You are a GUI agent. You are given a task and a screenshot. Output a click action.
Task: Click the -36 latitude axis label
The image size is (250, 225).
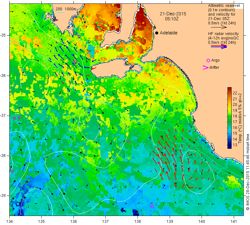(x=3, y=75)
